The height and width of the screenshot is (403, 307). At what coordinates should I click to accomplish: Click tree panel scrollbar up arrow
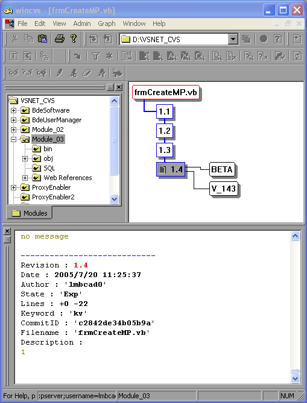coord(114,101)
